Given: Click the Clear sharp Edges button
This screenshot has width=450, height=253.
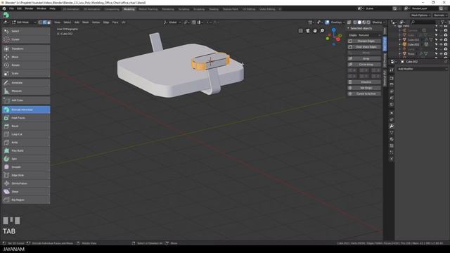Looking at the screenshot, I should [x=364, y=47].
